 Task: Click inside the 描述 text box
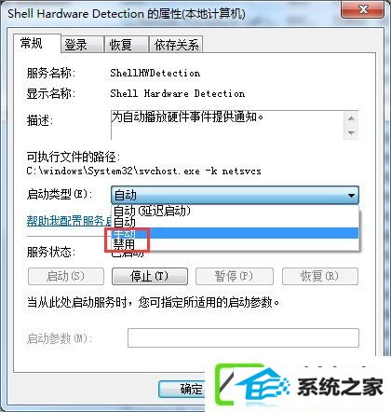227,125
